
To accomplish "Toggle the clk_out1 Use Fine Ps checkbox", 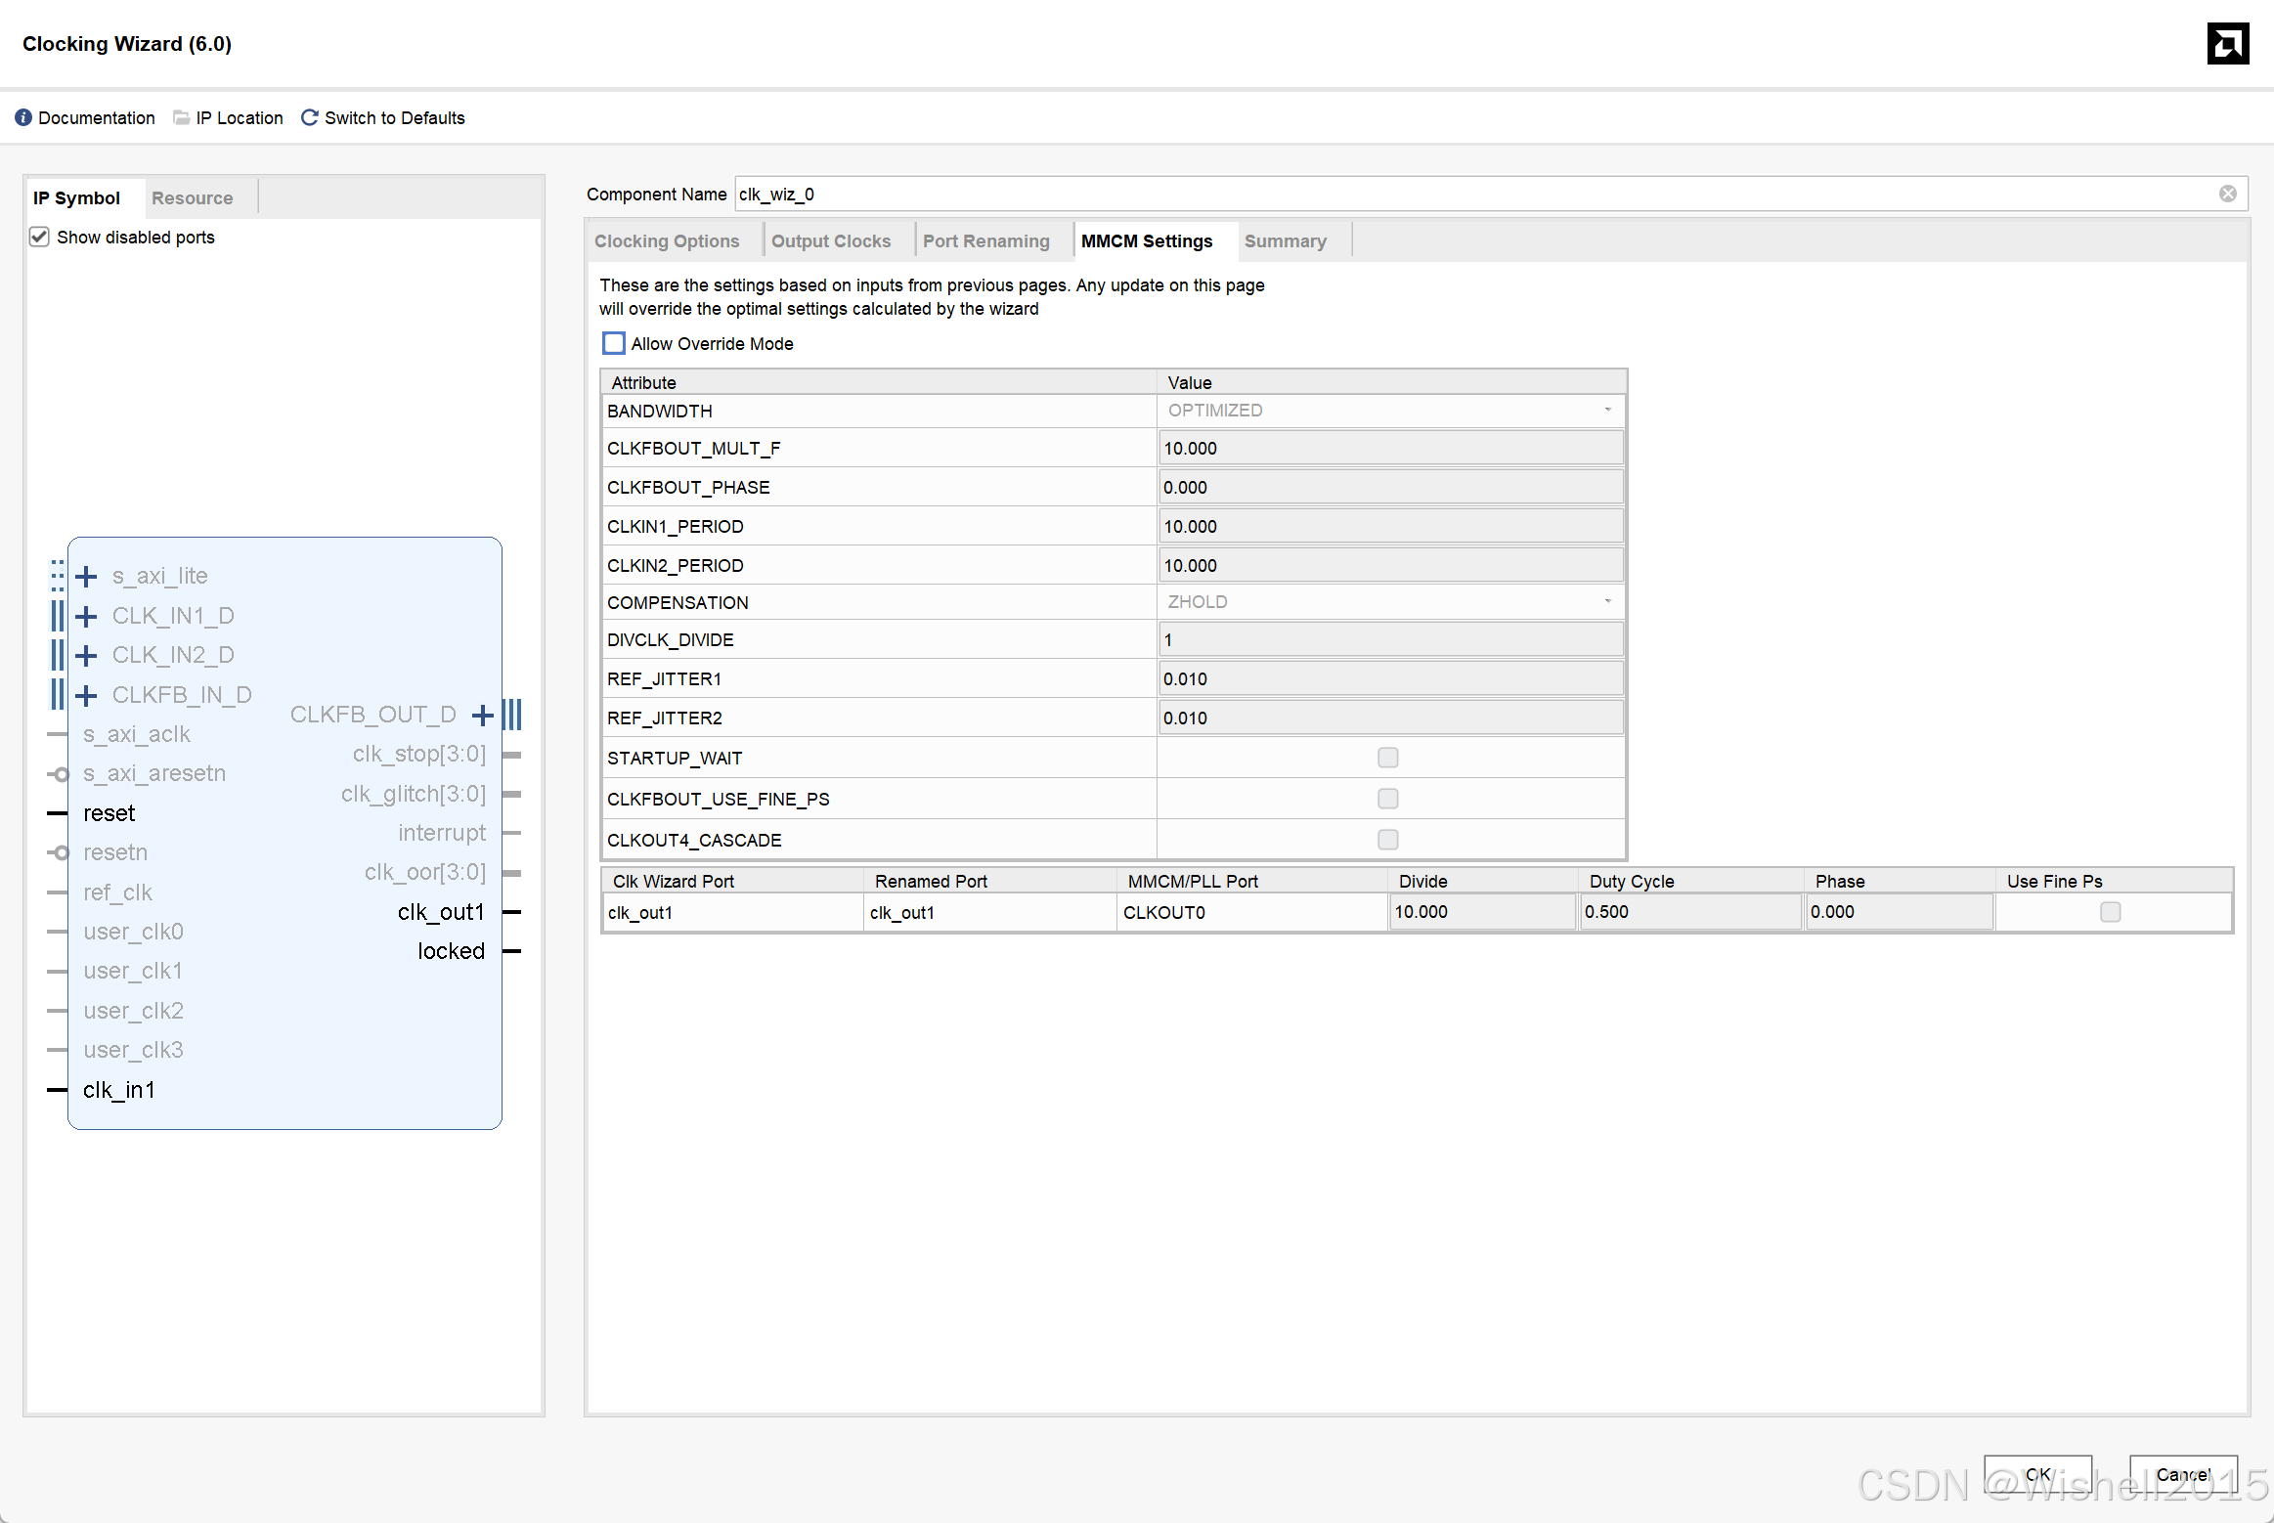I will (2110, 912).
